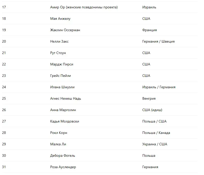The image size is (204, 175).
Task: Select the name Малка Ли
Action: click(58, 144)
